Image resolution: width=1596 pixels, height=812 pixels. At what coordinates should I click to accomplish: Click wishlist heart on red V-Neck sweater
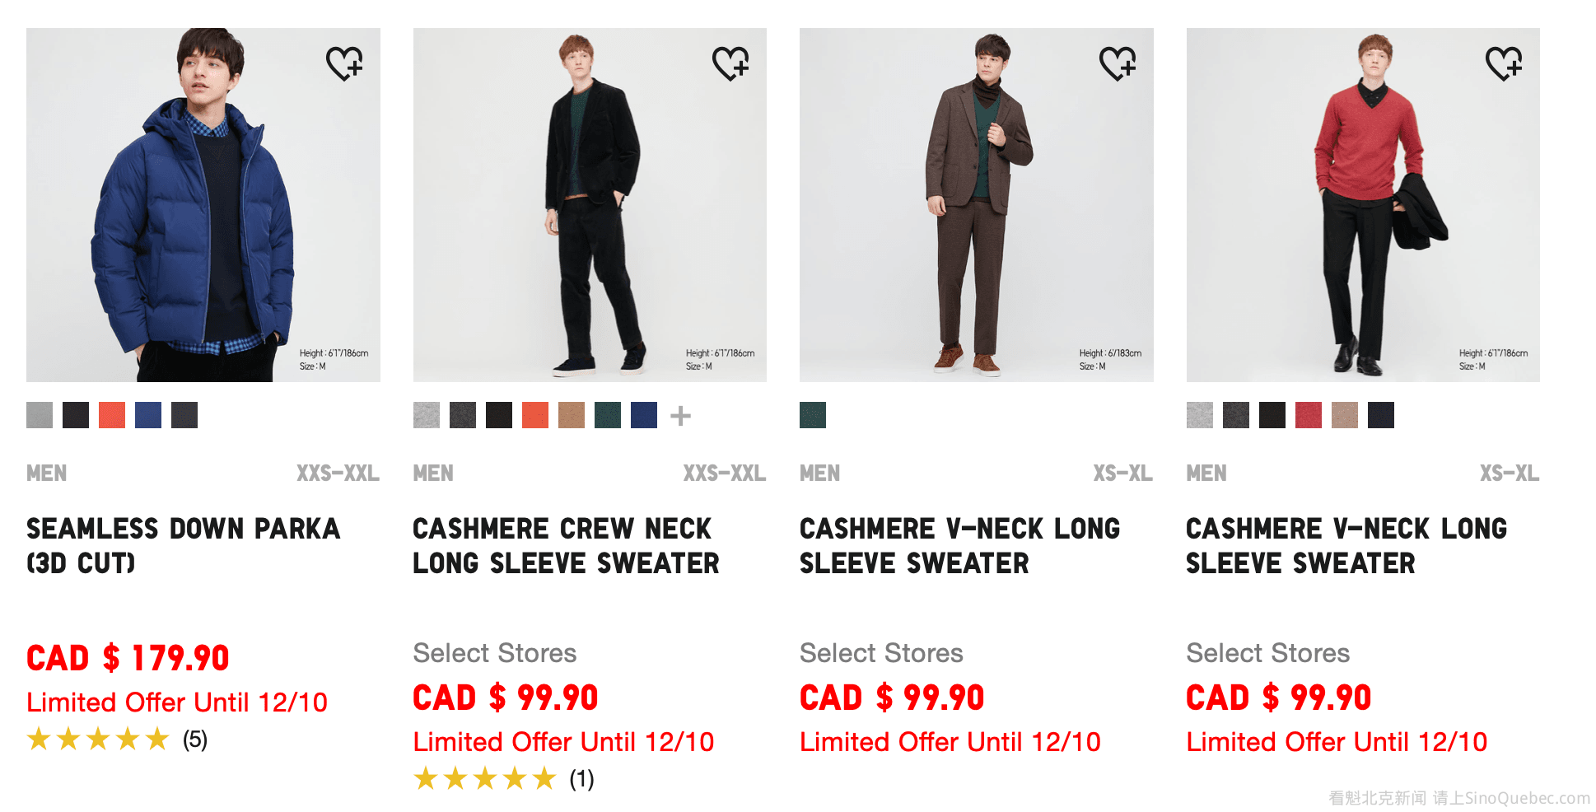pyautogui.click(x=1504, y=63)
